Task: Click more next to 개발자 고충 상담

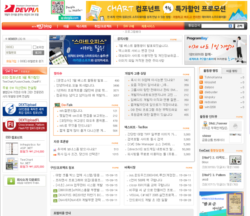Action: tap(186, 74)
